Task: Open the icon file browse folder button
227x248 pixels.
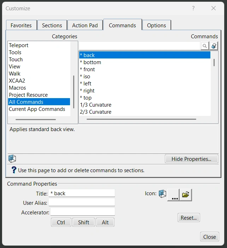Action: [x=186, y=195]
